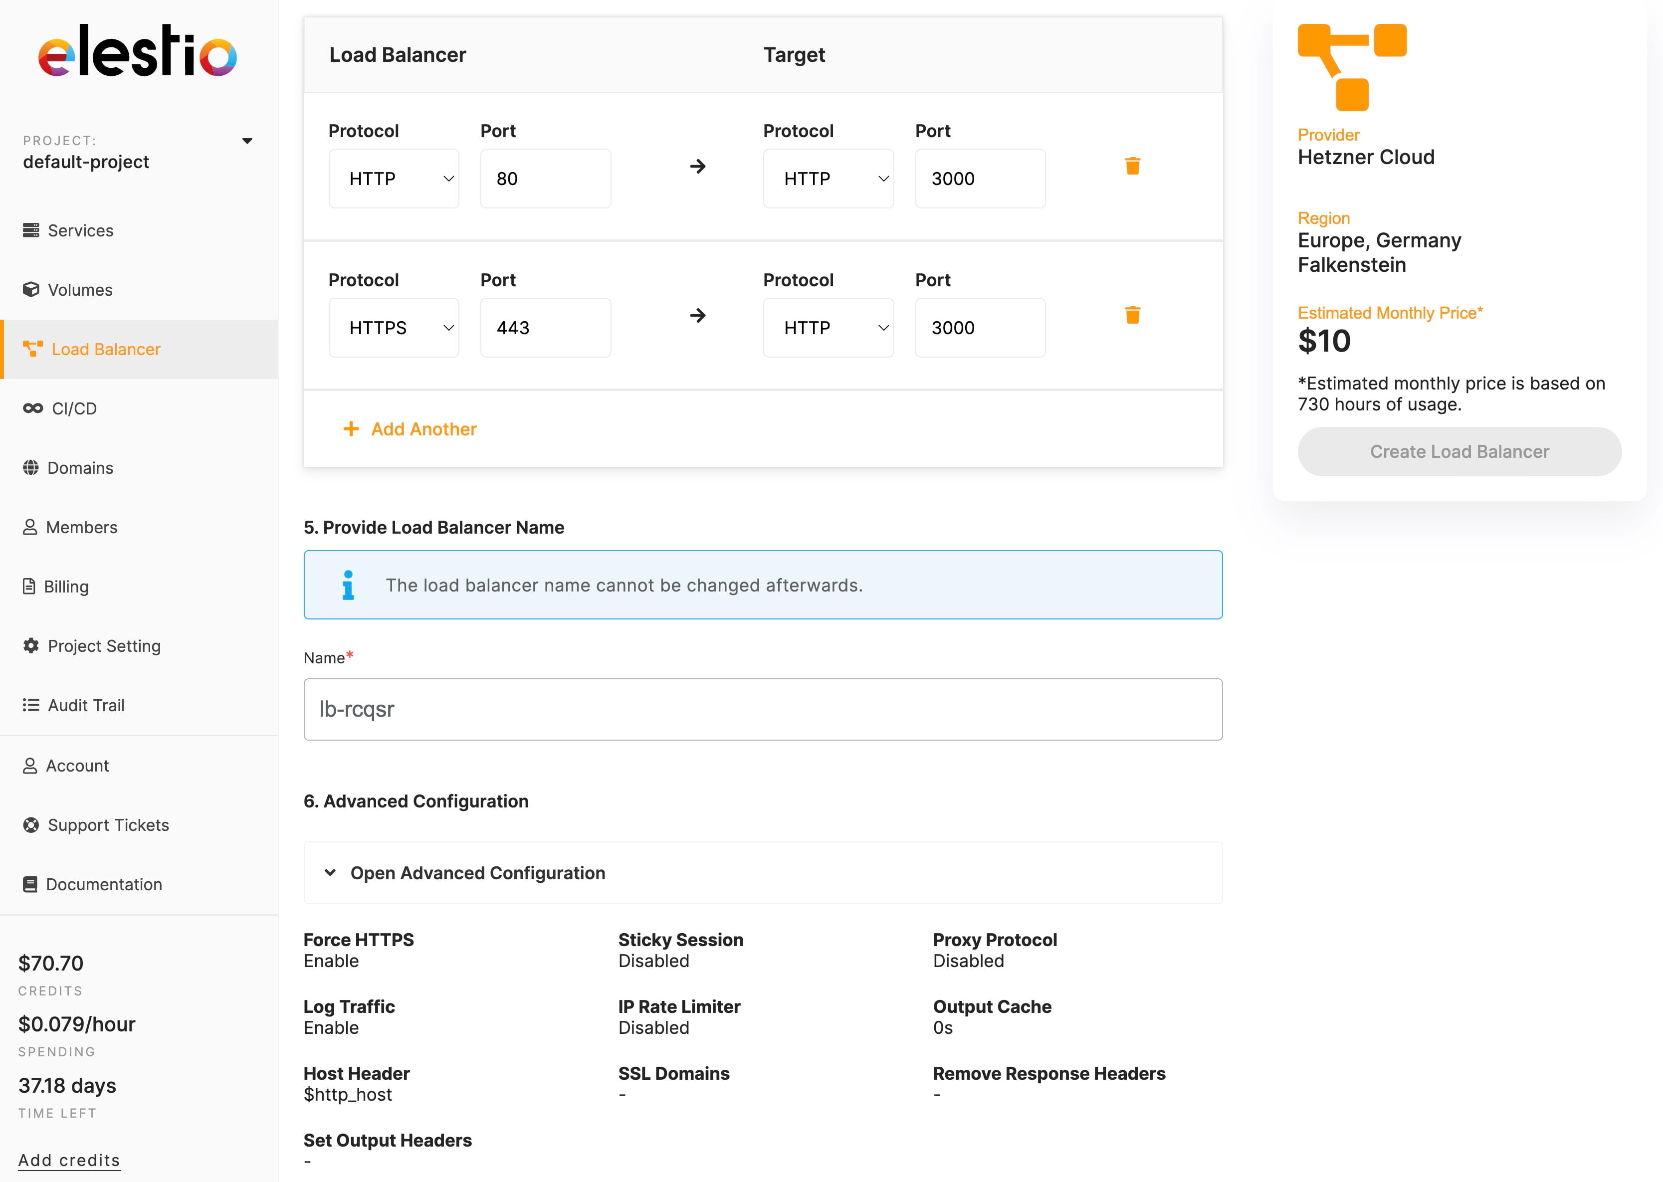1663x1182 pixels.
Task: Click the info icon in the name notice
Action: pos(349,585)
